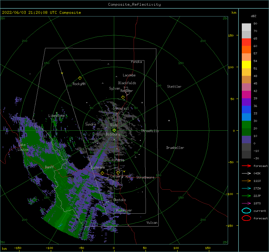
Task: Click the white plus marker west of Drumheller
Action: pyautogui.click(x=169, y=120)
